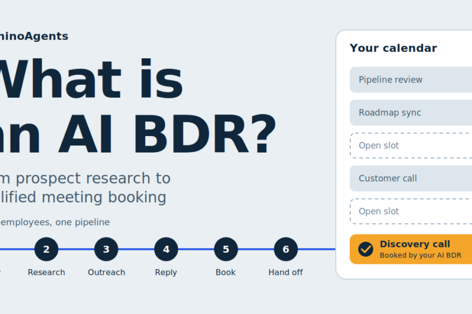Click the 'Outreach' step label
Viewport: 472px width, 314px height.
pos(106,272)
